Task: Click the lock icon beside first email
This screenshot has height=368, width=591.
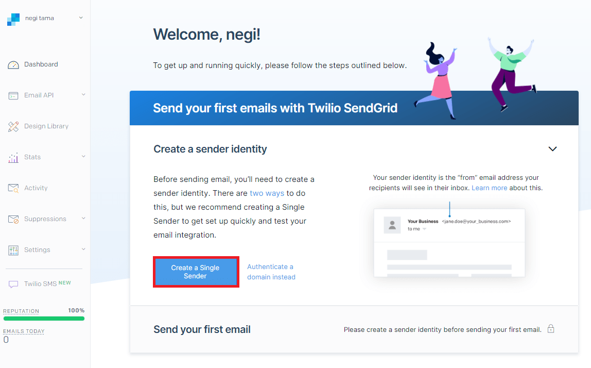Action: pyautogui.click(x=551, y=328)
